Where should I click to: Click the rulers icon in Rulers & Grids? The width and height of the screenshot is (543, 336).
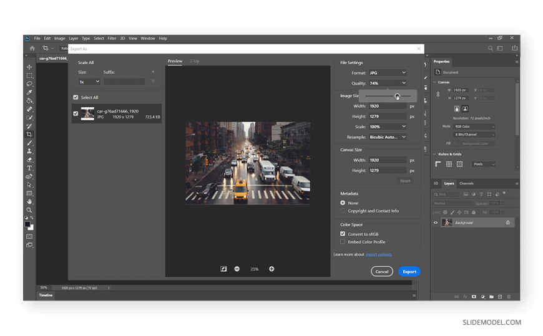[438, 164]
